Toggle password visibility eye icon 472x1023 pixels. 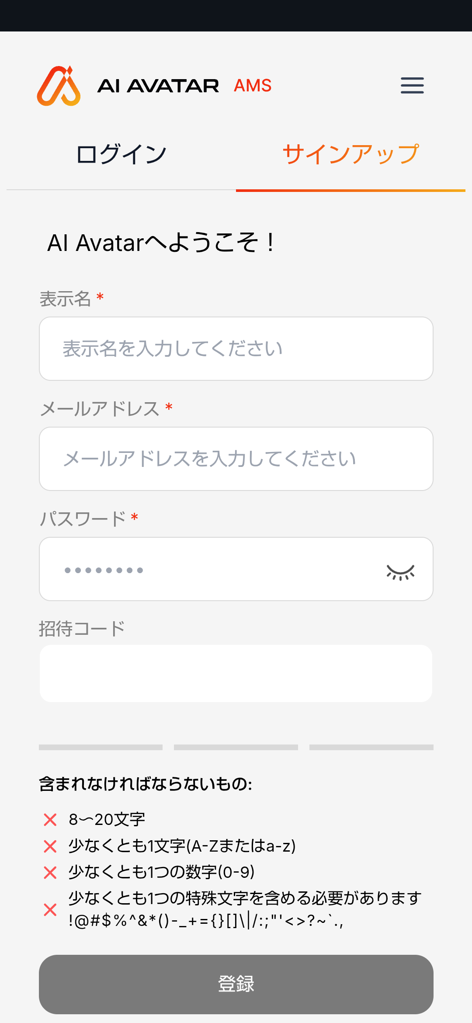(400, 572)
